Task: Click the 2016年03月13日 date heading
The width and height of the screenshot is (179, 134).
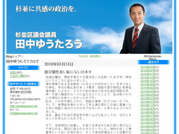Action: [59, 64]
